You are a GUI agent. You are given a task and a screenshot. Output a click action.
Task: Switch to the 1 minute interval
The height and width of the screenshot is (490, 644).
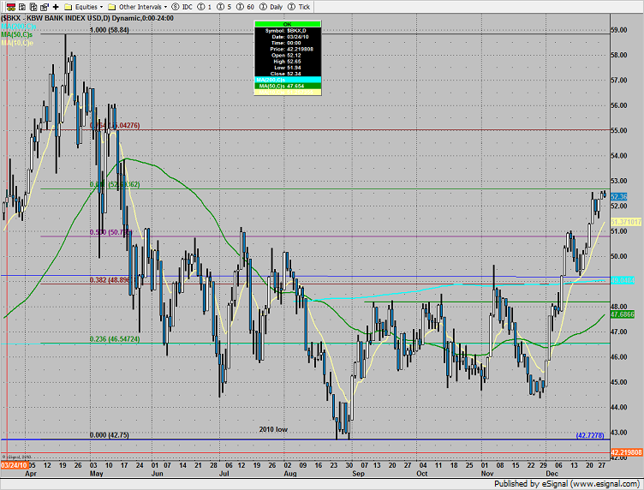click(x=205, y=7)
